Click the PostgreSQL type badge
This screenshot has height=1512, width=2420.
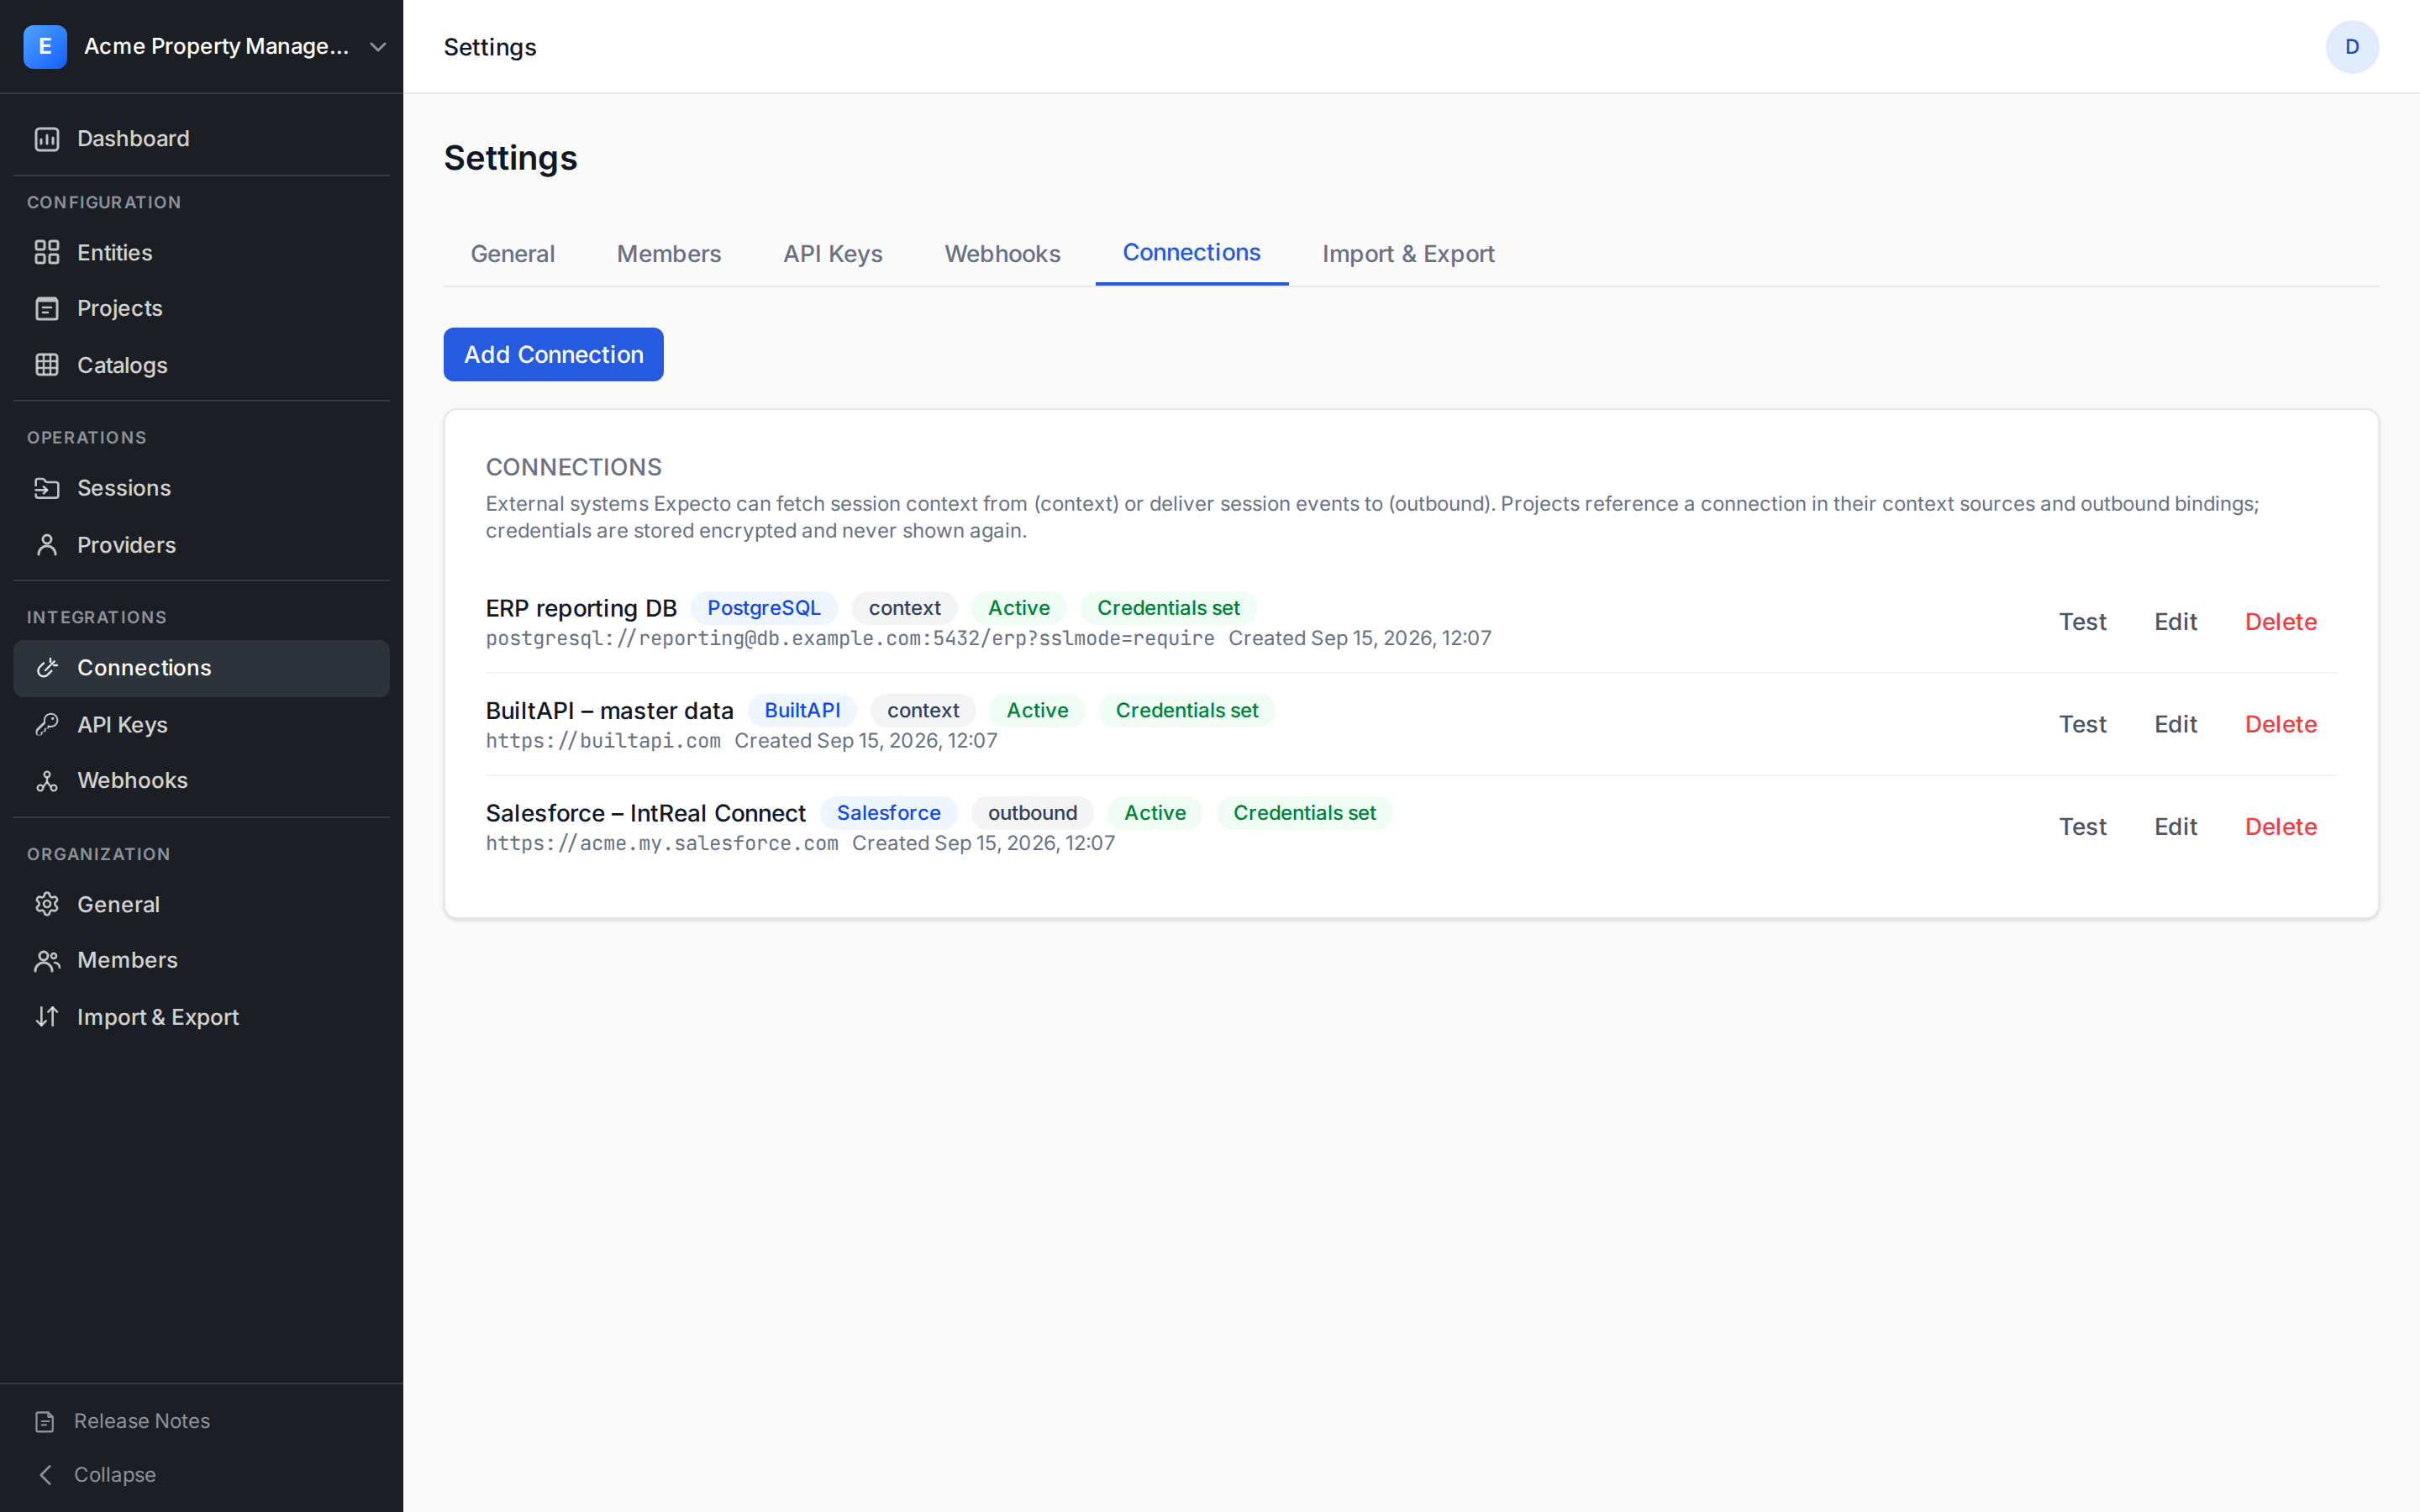(x=764, y=608)
